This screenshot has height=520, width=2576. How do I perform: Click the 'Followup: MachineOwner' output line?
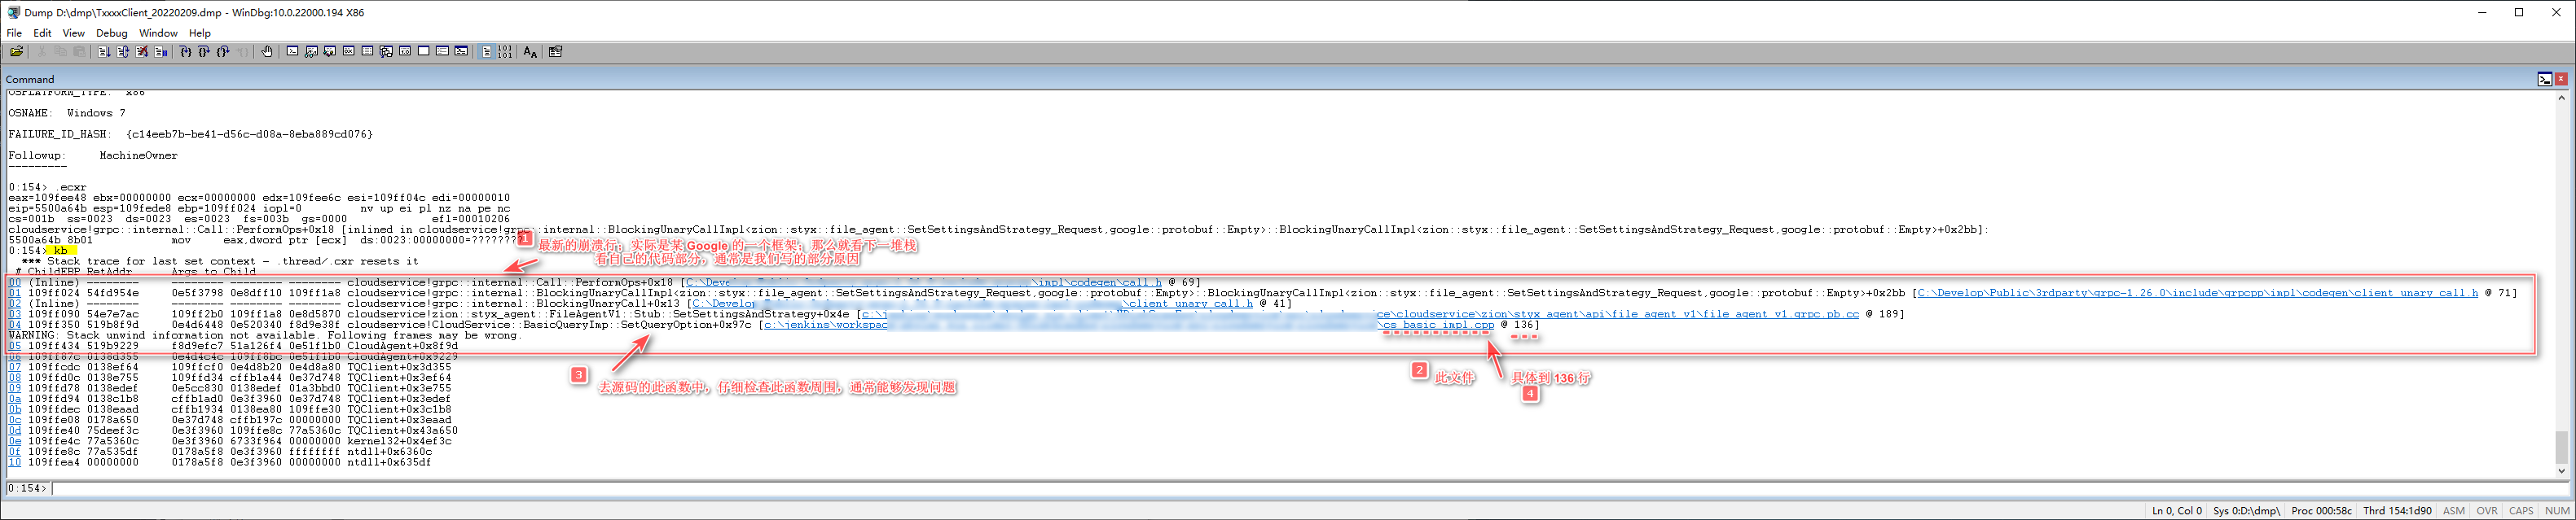[x=93, y=155]
